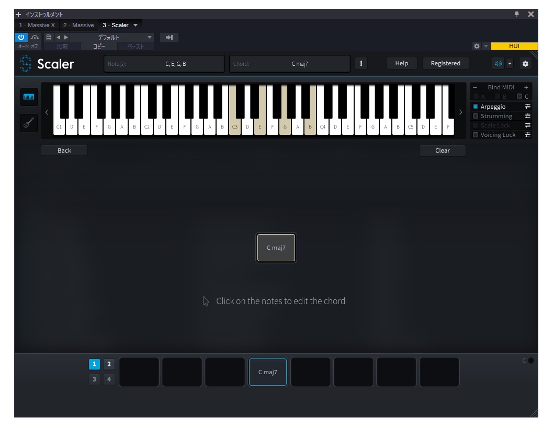This screenshot has height=429, width=554.
Task: Select the C maj7 chord pad in center
Action: 276,248
